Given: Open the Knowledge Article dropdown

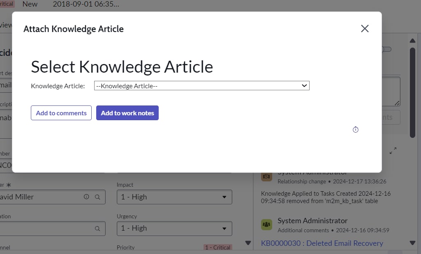Looking at the screenshot, I should pyautogui.click(x=201, y=86).
